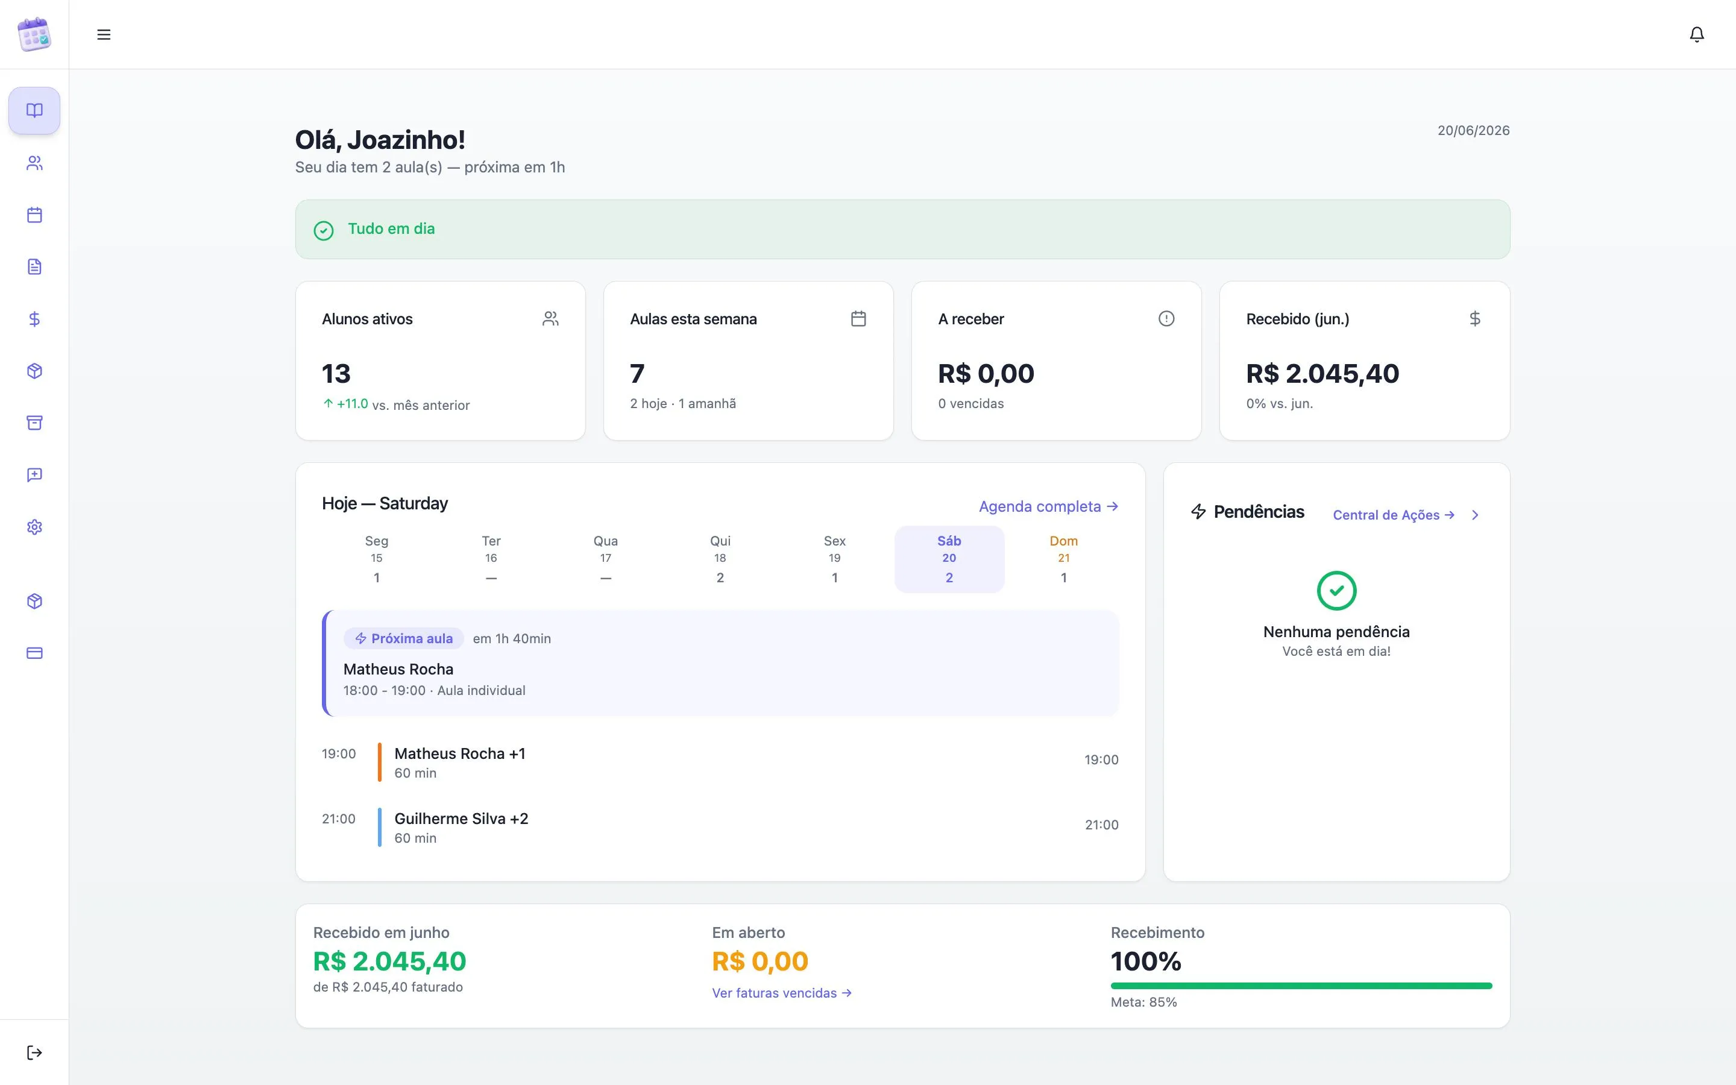Select Qua 17 day tab
The width and height of the screenshot is (1736, 1085).
point(605,559)
